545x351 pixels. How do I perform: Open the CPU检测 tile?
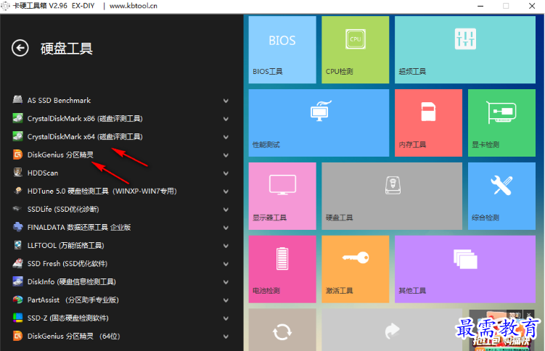tap(355, 49)
